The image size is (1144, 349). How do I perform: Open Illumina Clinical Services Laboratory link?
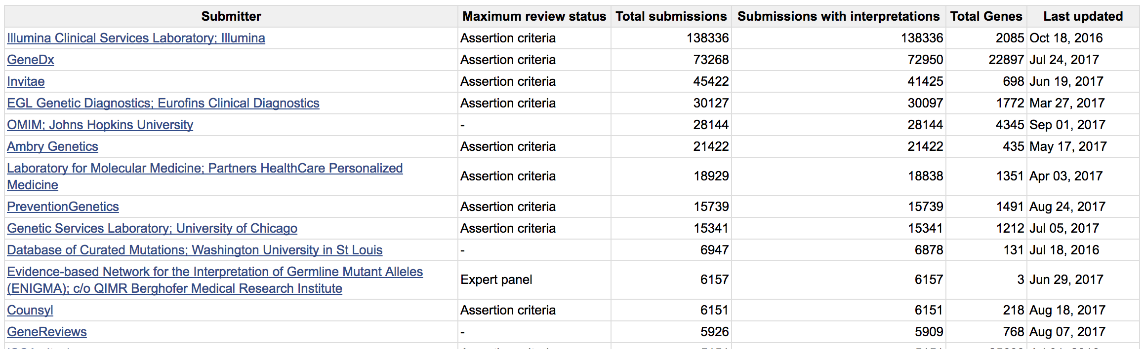tap(136, 38)
